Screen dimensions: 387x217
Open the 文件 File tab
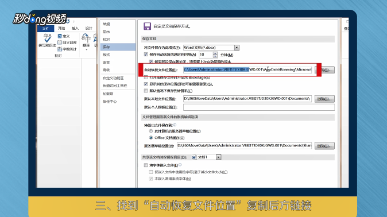click(46, 28)
